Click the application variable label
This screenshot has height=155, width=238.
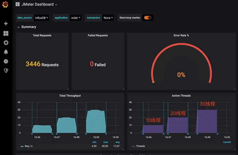[x=61, y=18]
